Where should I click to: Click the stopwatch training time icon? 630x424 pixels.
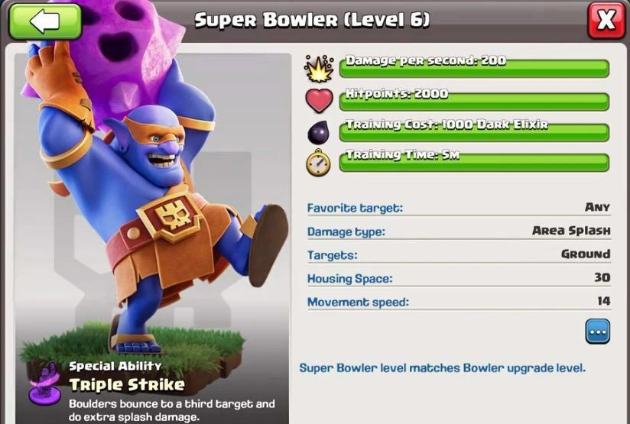[318, 163]
